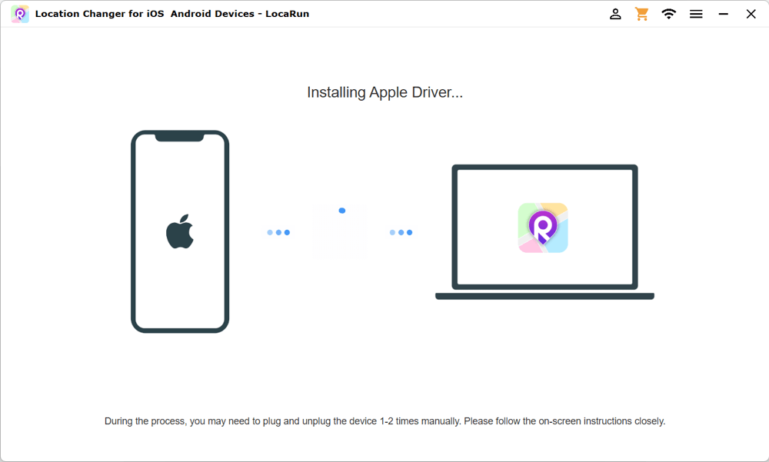Click the Wi-Fi connection icon
Image resolution: width=769 pixels, height=462 pixels.
tap(668, 14)
